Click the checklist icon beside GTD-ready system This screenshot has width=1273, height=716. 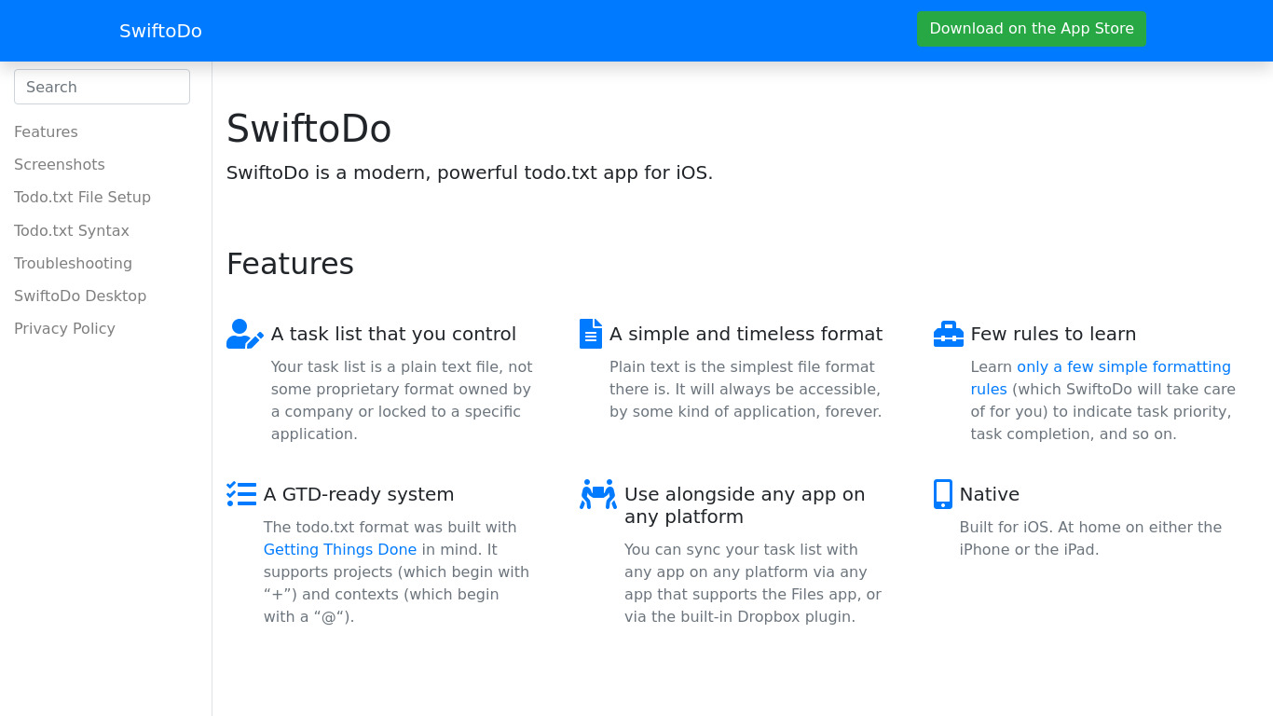click(x=241, y=494)
